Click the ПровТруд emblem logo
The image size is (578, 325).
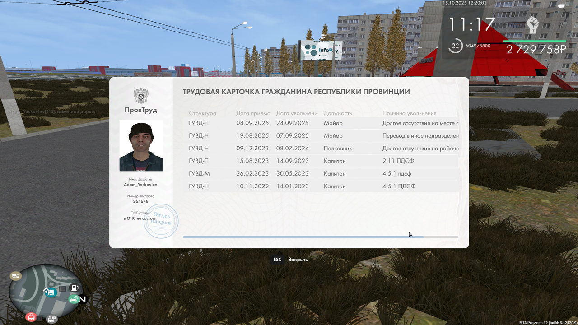(141, 96)
